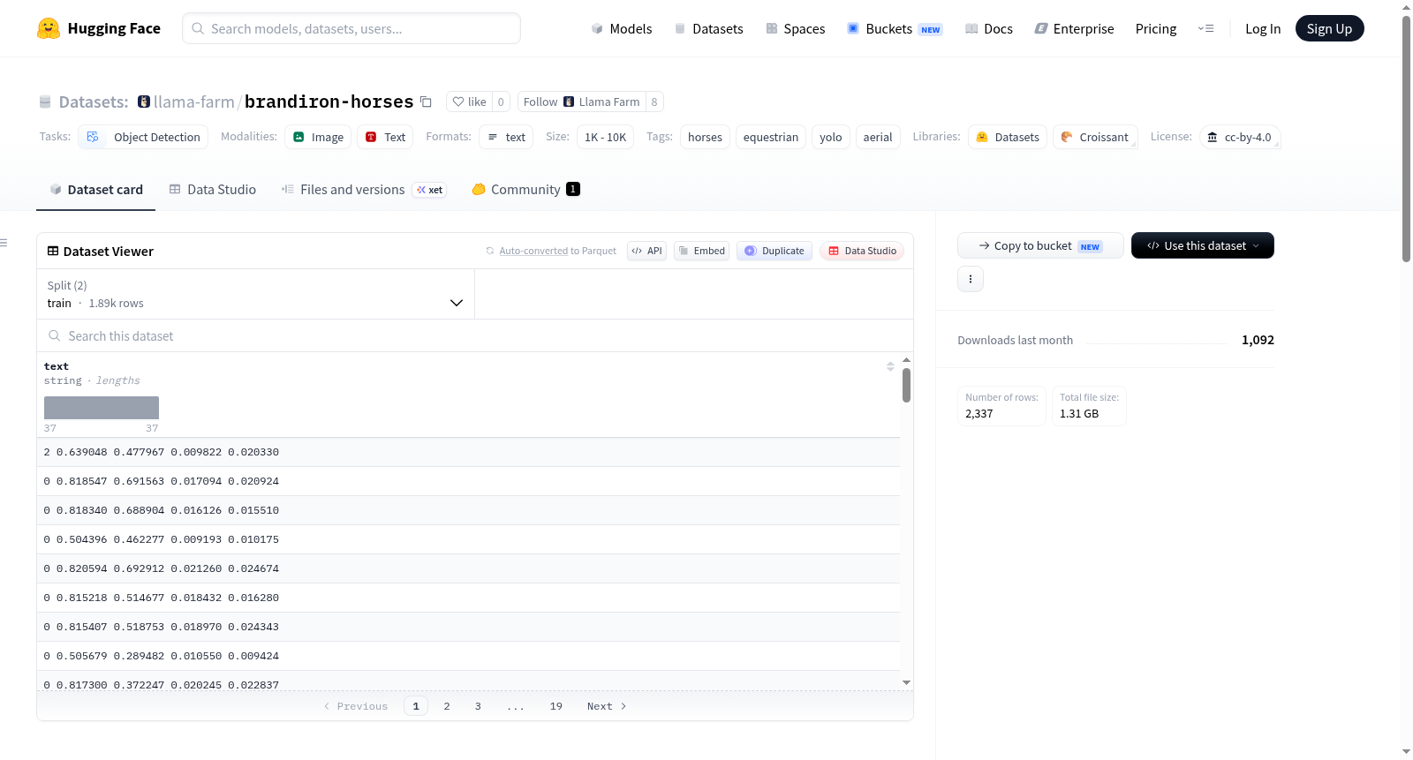Select row starting with 2 0.639048
The width and height of the screenshot is (1413, 760).
pos(468,452)
